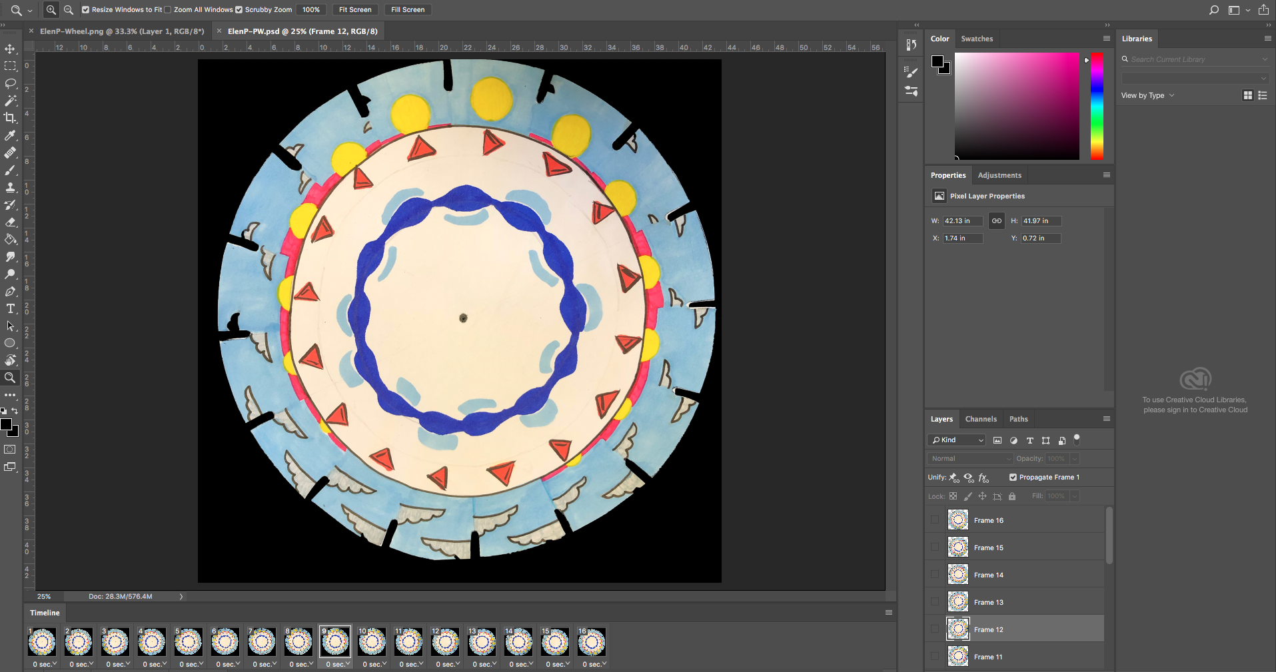1276x672 pixels.
Task: Open the layer Kind filter dropdown
Action: 957,440
